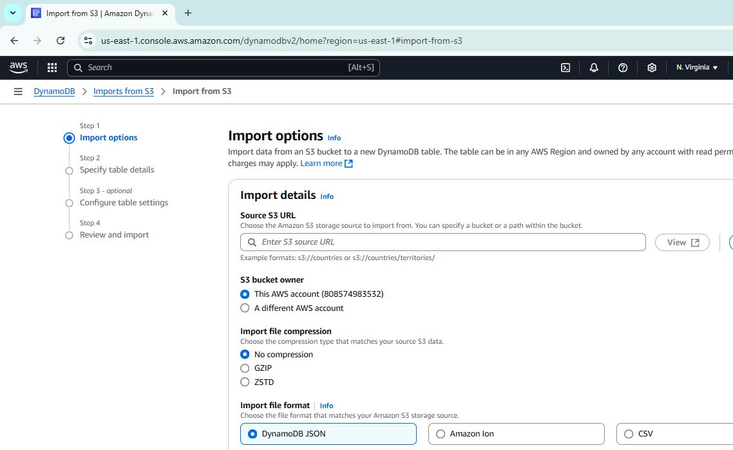The height and width of the screenshot is (450, 733).
Task: Go forward with the browser forward arrow
Action: 37,41
